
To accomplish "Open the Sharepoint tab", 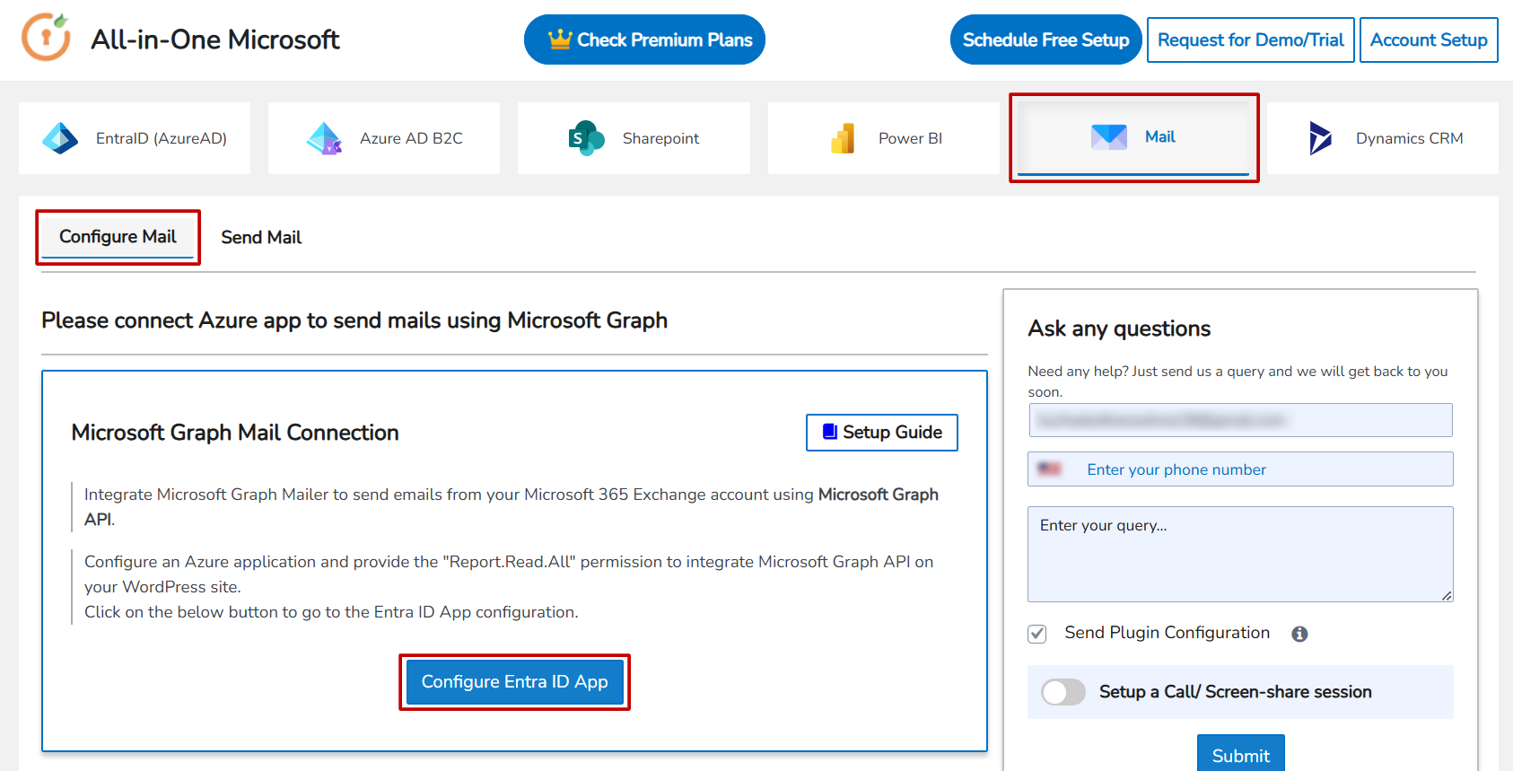I will click(634, 138).
